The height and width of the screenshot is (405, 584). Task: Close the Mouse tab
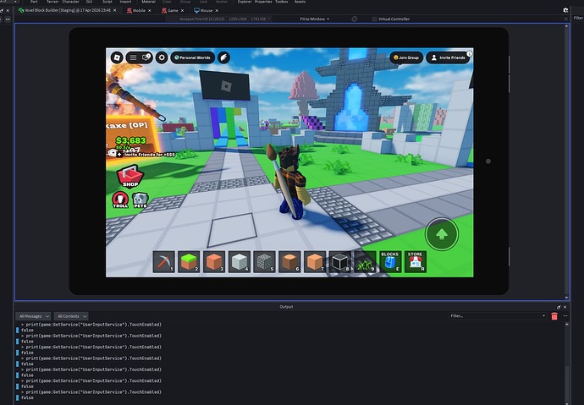tap(217, 10)
